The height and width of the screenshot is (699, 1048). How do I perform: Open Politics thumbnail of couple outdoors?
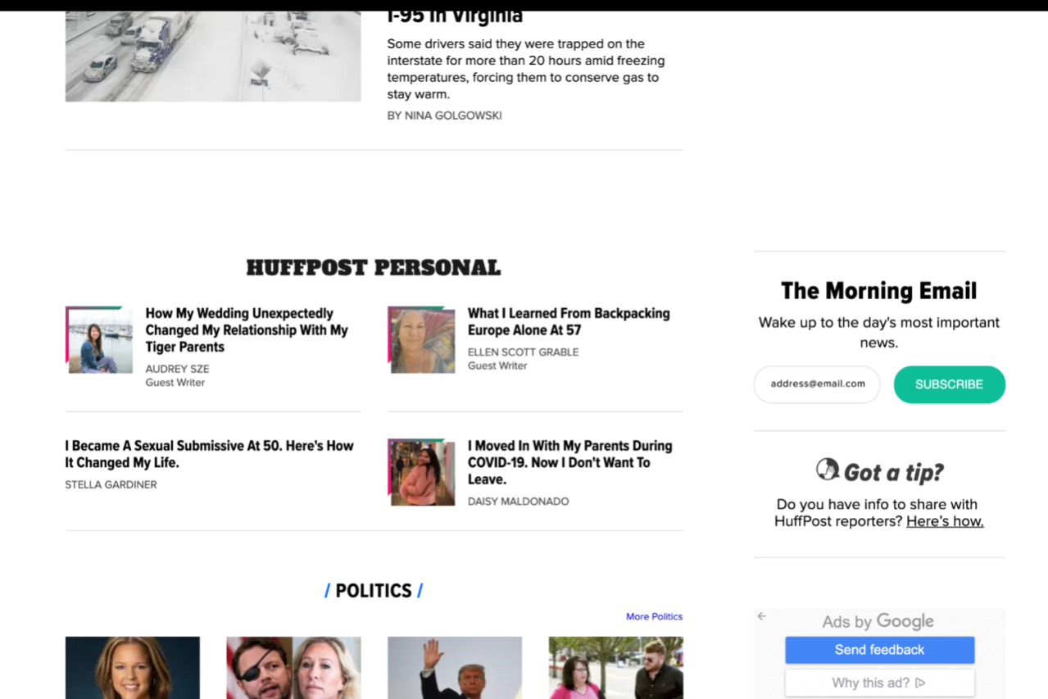coord(616,668)
